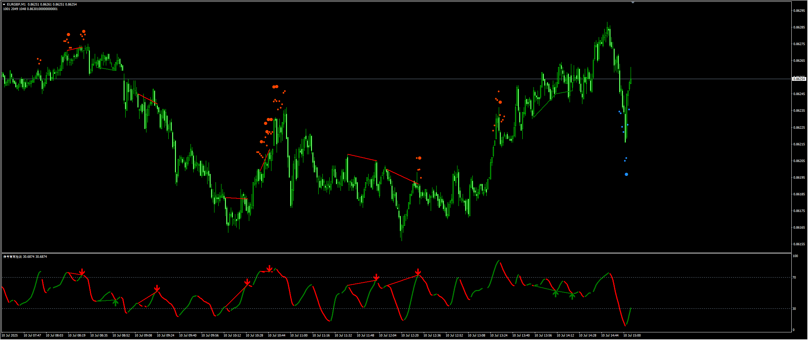Click the 0.86295 price scale label
The image size is (808, 340).
(x=799, y=11)
